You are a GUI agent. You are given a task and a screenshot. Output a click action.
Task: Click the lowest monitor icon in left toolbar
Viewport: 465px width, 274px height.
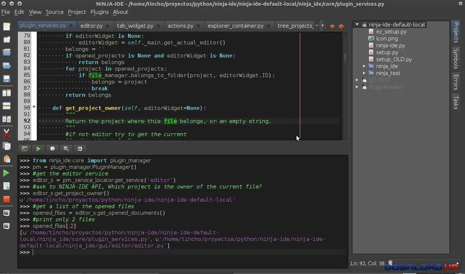pyautogui.click(x=7, y=226)
